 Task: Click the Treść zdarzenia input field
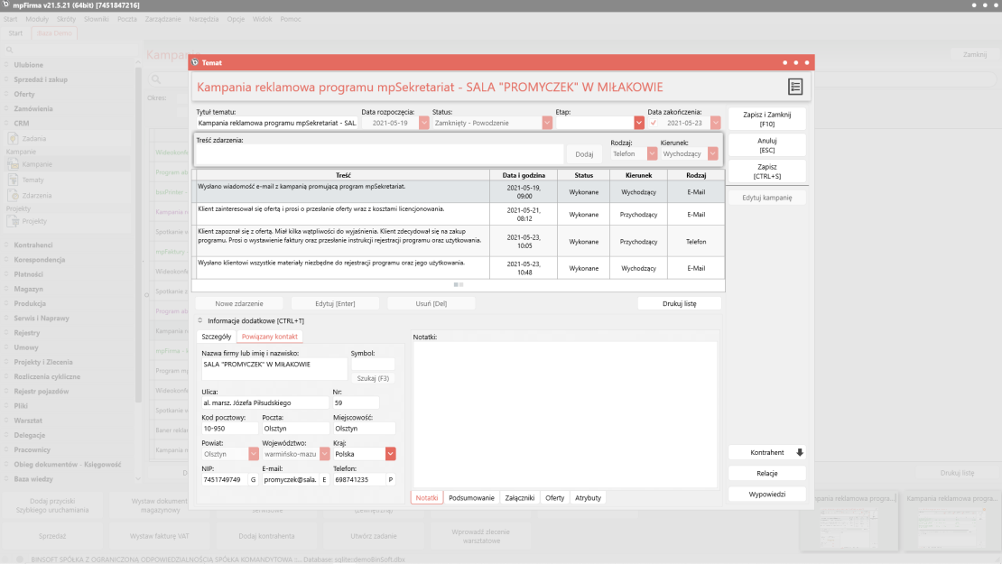tap(379, 154)
